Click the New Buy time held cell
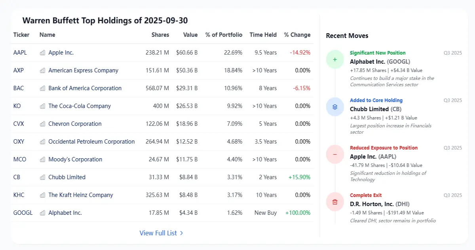The image size is (475, 250). 266,213
